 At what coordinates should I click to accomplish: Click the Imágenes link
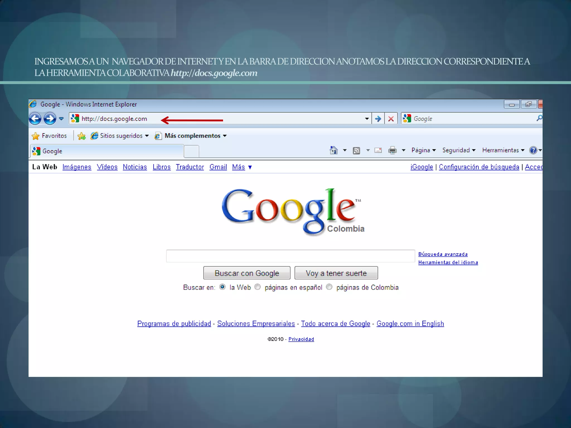click(x=77, y=167)
